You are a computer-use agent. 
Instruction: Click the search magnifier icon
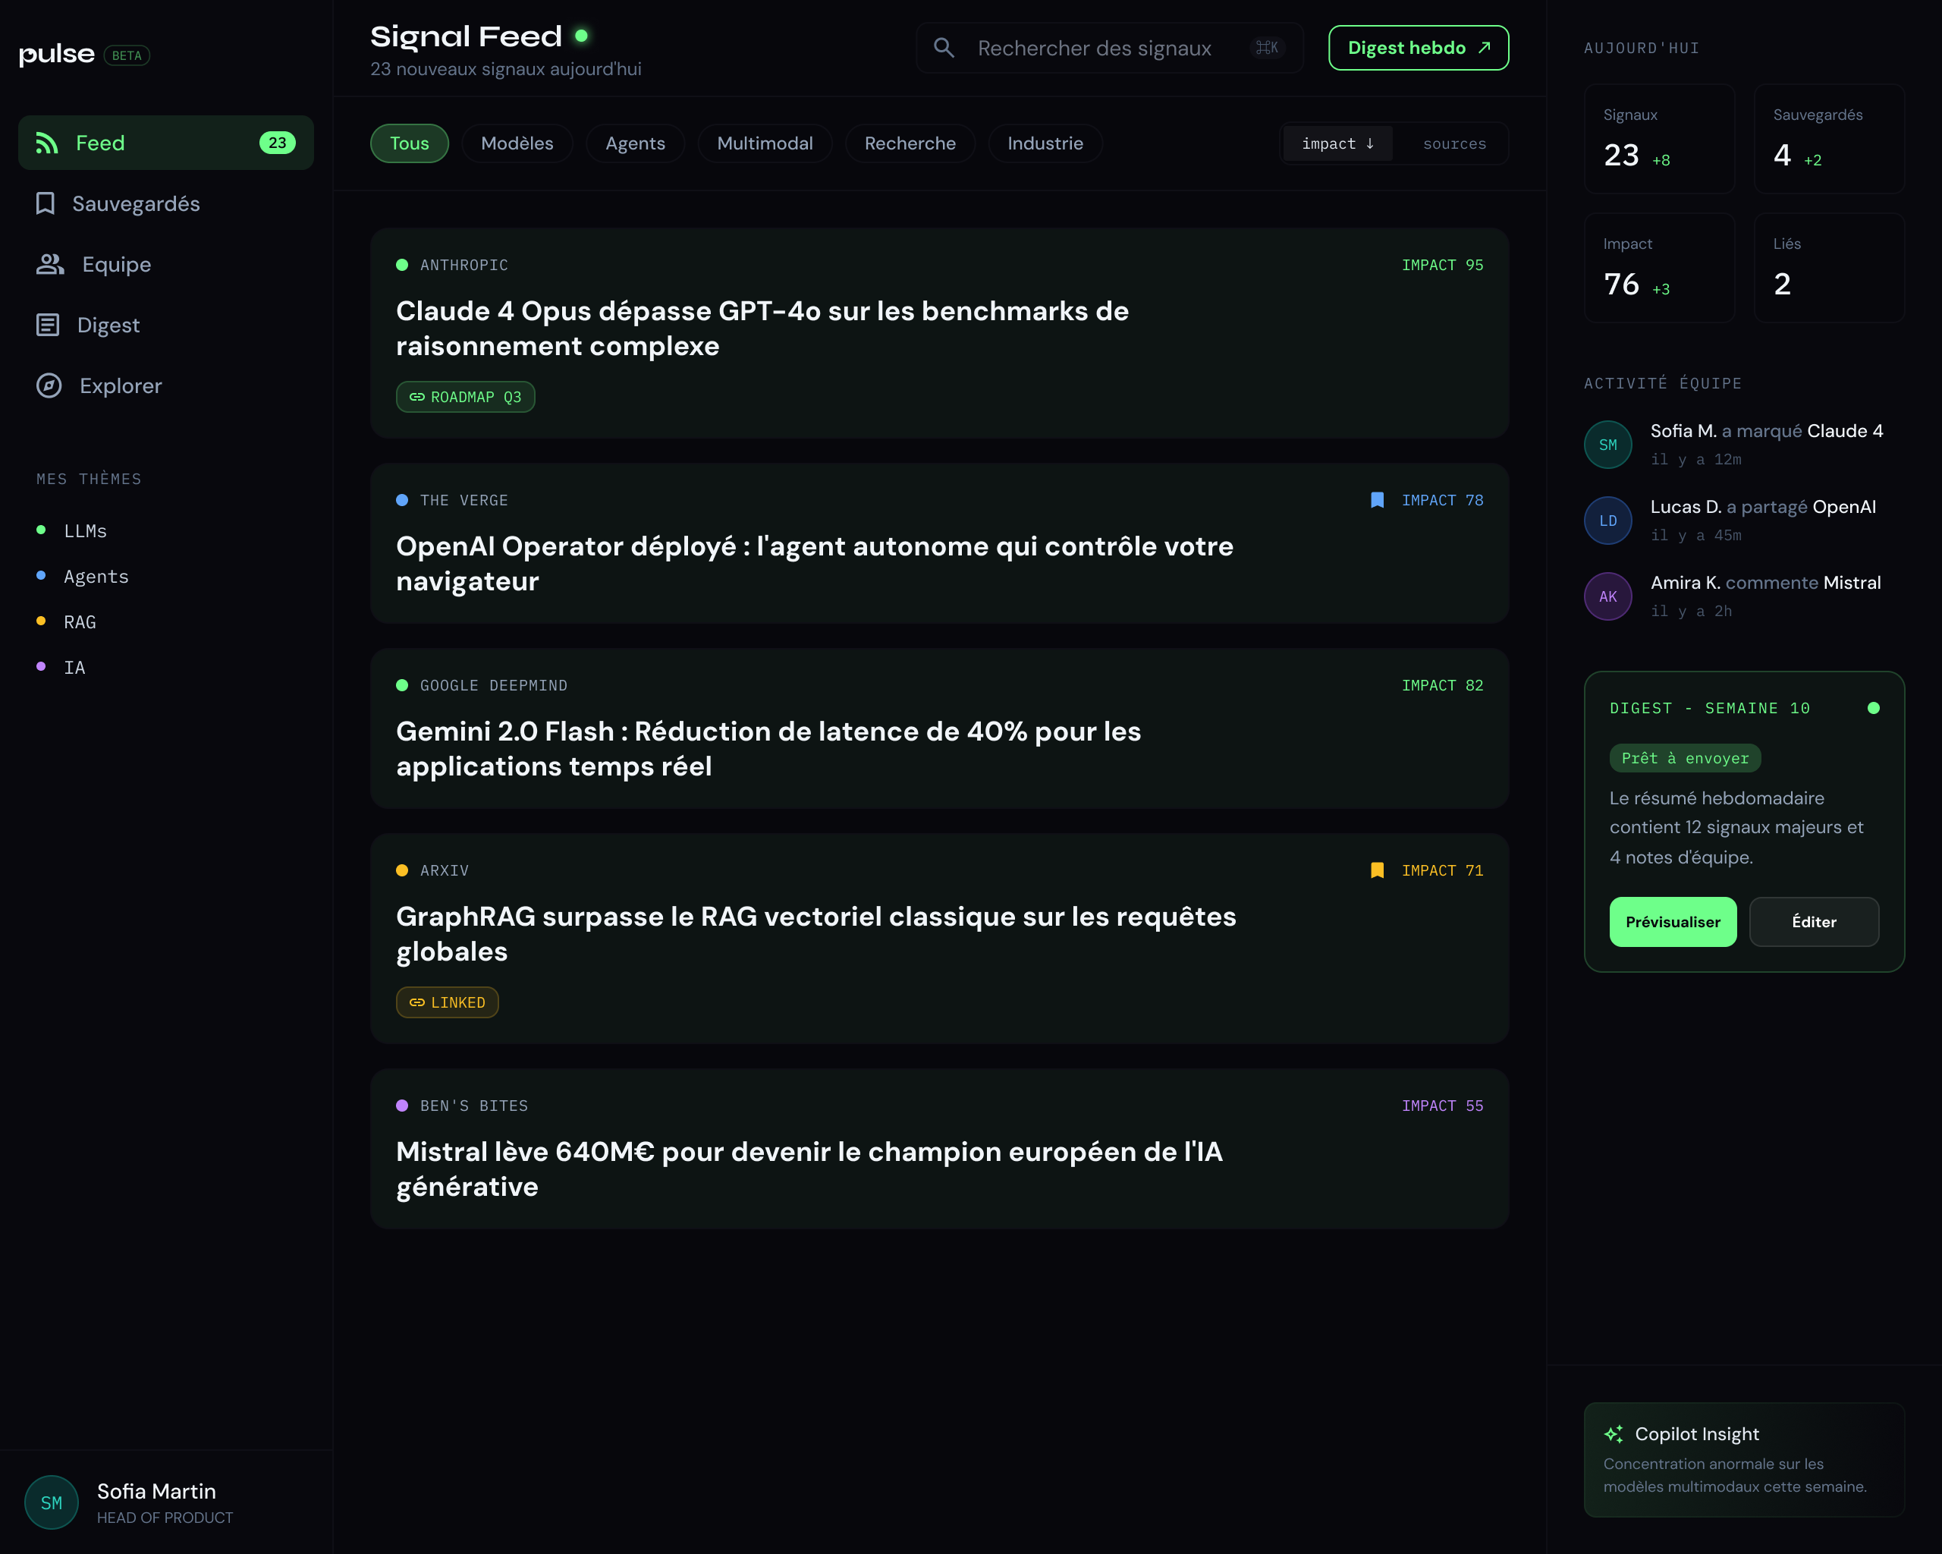943,48
